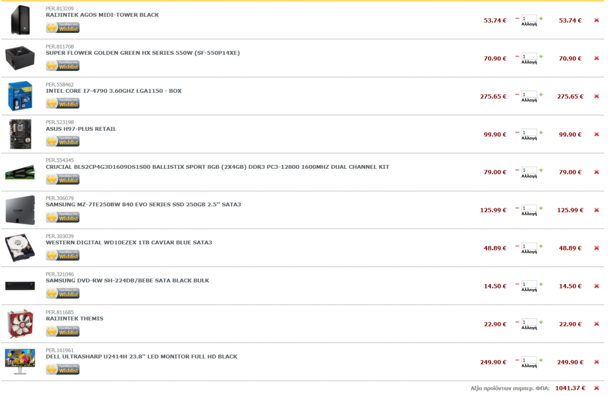Decrease quantity of Samsung 840 EVO SSD
This screenshot has height=396, width=608.
517,208
